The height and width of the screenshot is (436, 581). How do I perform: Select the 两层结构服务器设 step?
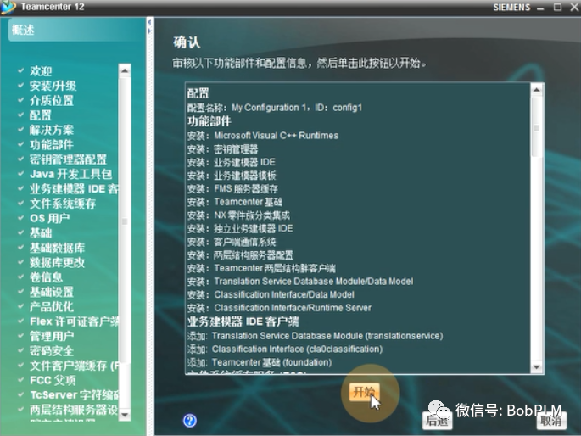[74, 410]
